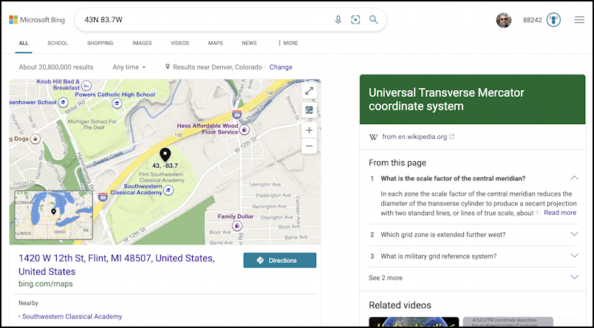Click the Universal Transverse Mercator heading
The width and height of the screenshot is (594, 328).
point(446,99)
